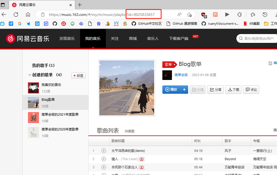277x175 pixels.
Task: Open artist Beyond
Action: point(230,159)
